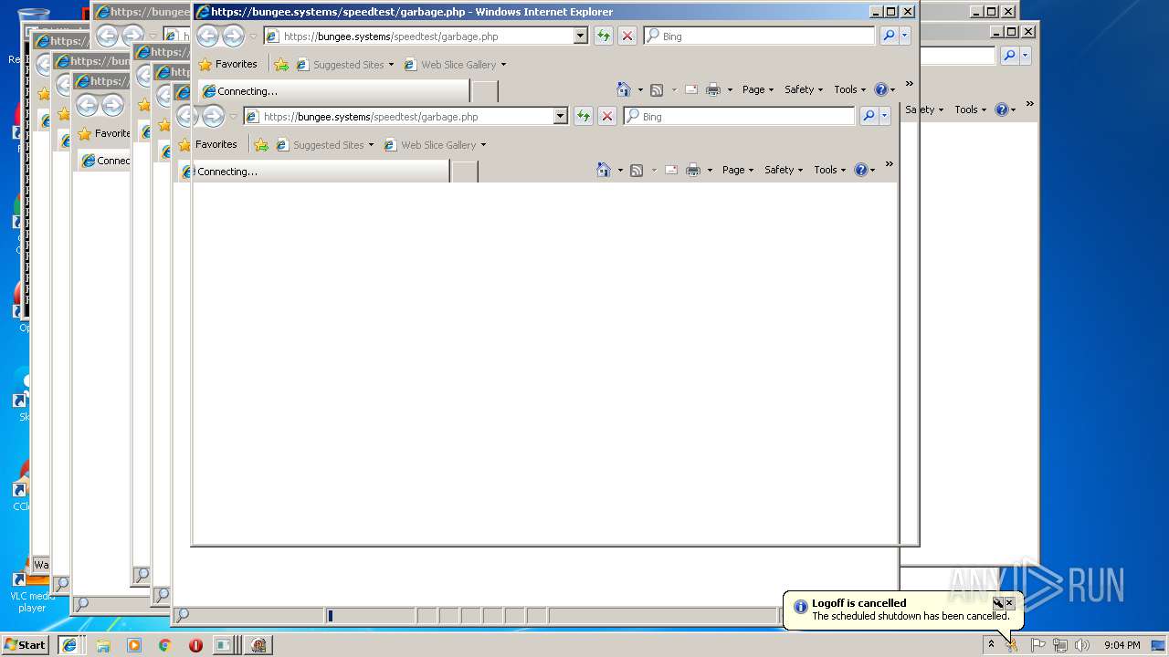Viewport: 1169px width, 657px height.
Task: Open Safety menu in overlapping inner window
Action: (784, 170)
